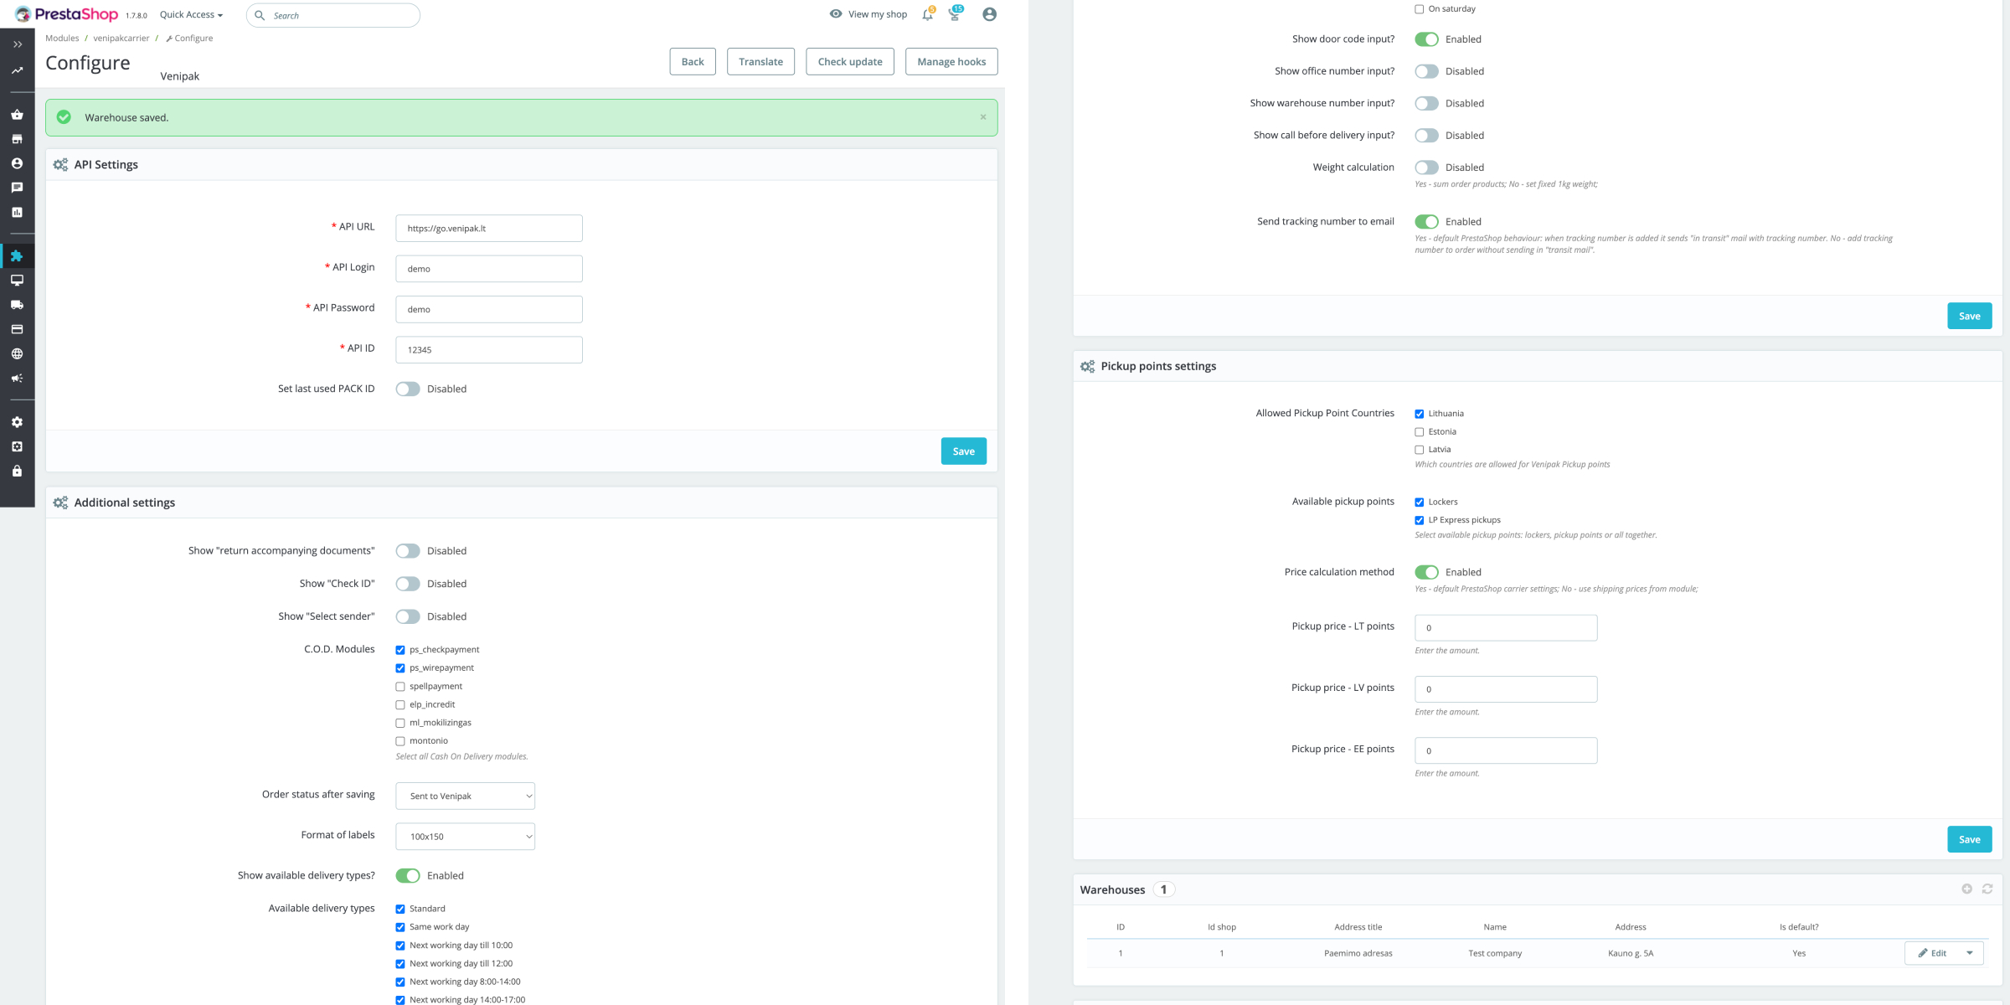Toggle Show Check ID switch
2010x1005 pixels.
point(408,584)
